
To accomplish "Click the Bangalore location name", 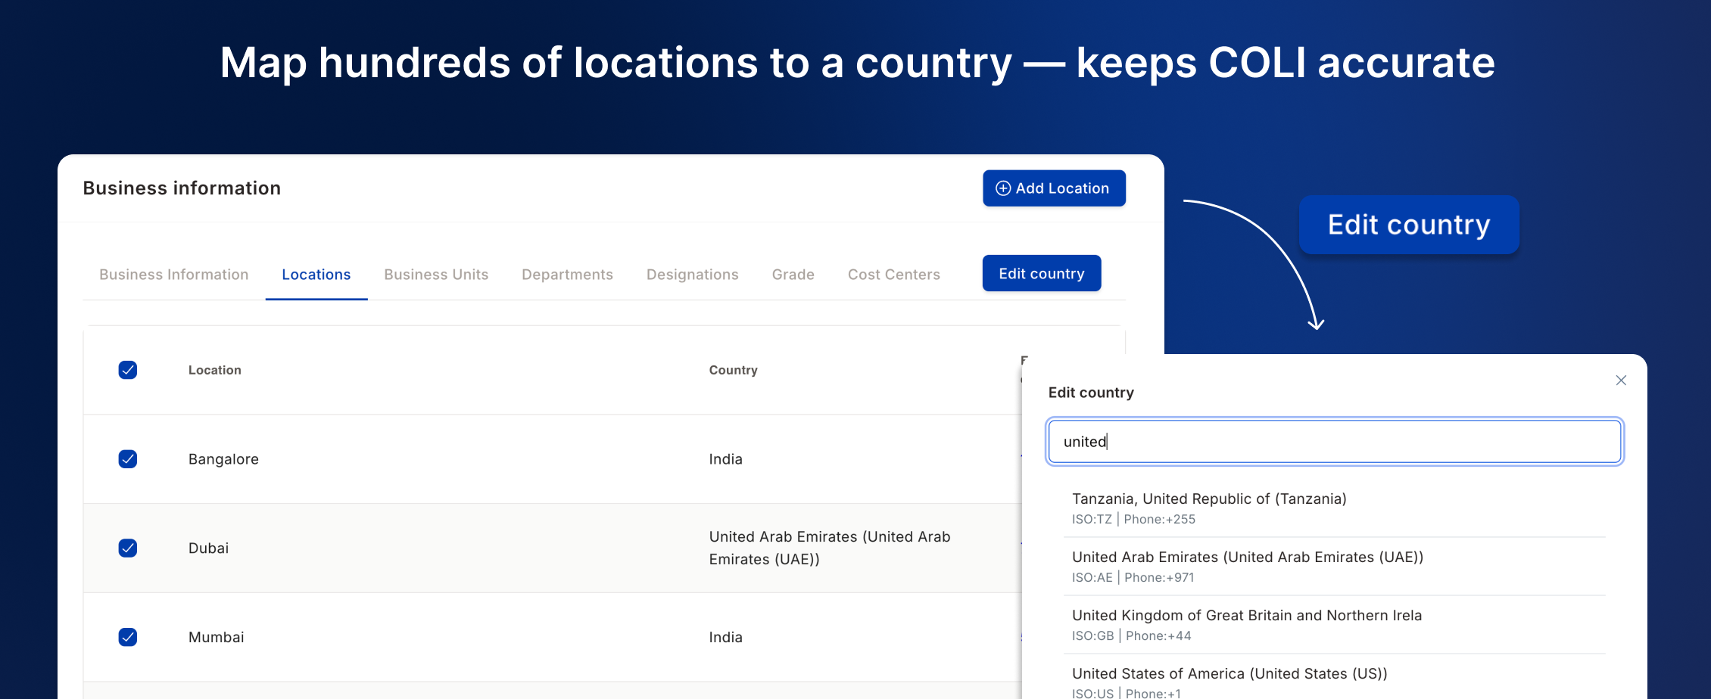I will [x=223, y=459].
